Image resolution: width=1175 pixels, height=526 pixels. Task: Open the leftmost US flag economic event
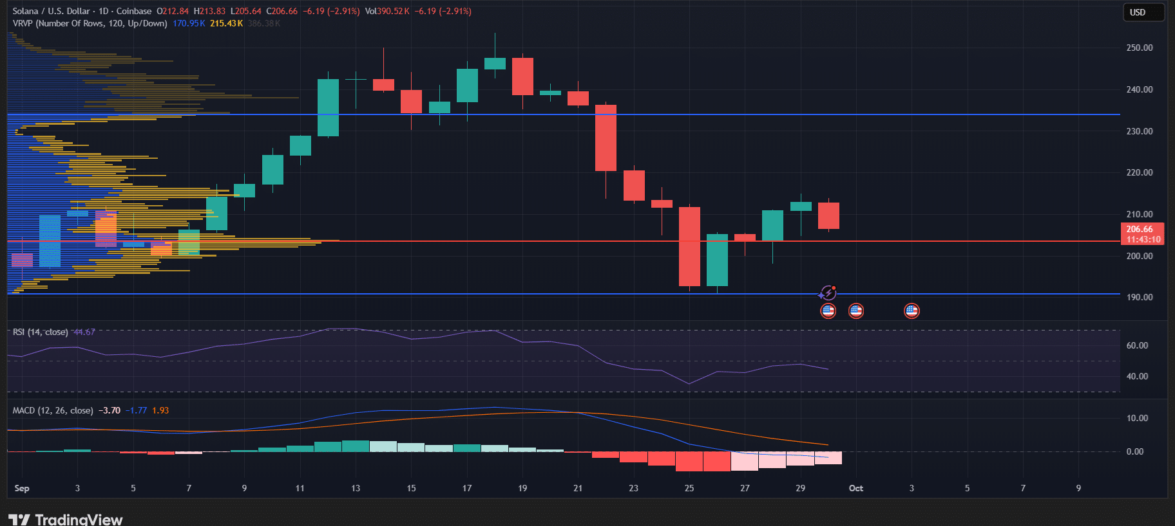[x=828, y=311]
